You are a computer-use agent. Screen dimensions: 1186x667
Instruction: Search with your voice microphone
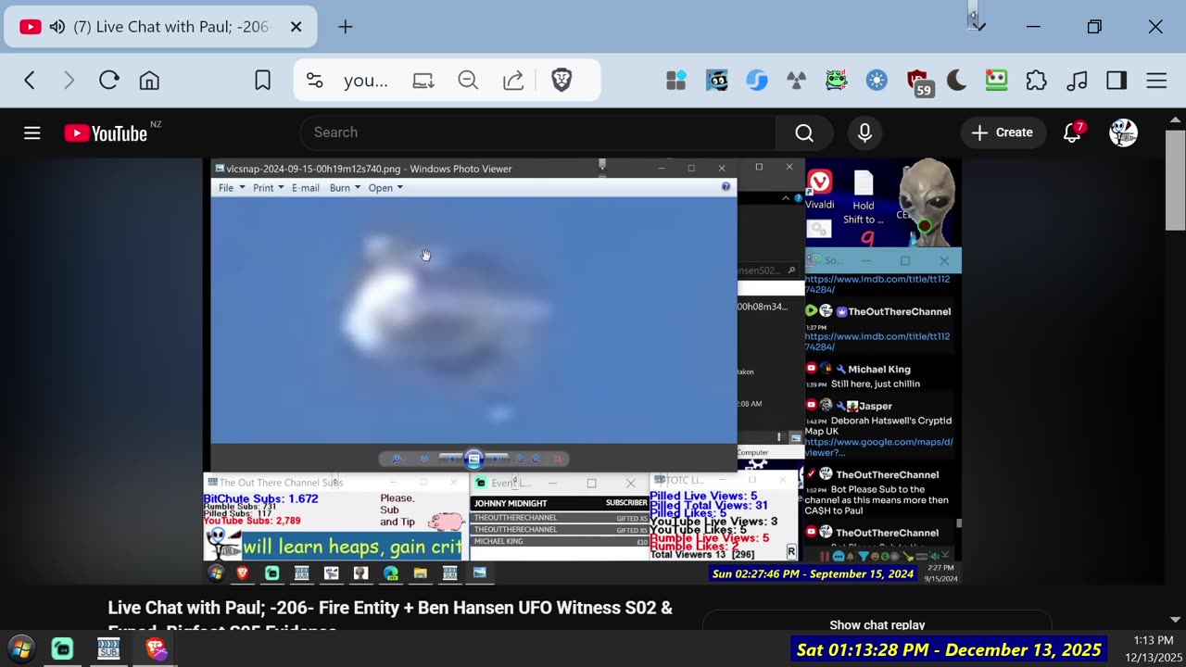pyautogui.click(x=864, y=133)
